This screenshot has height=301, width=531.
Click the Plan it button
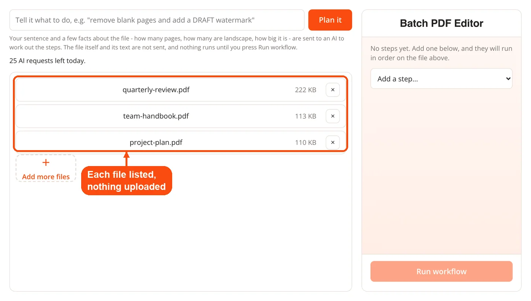(x=330, y=20)
